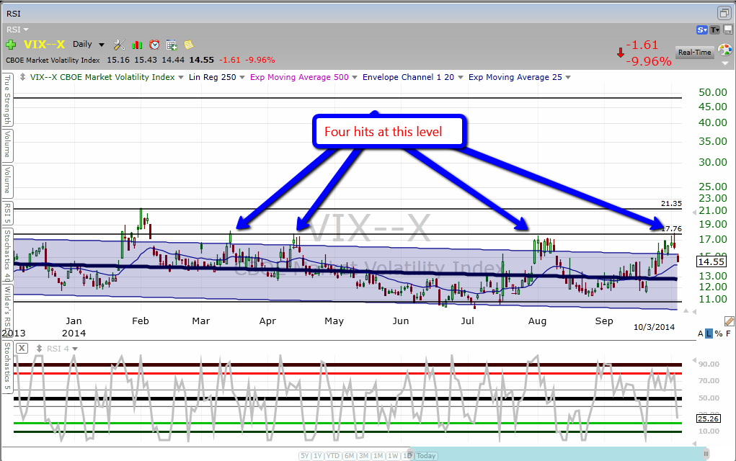Select the Stochastics 5 side tab
This screenshot has width=736, height=461.
7,367
